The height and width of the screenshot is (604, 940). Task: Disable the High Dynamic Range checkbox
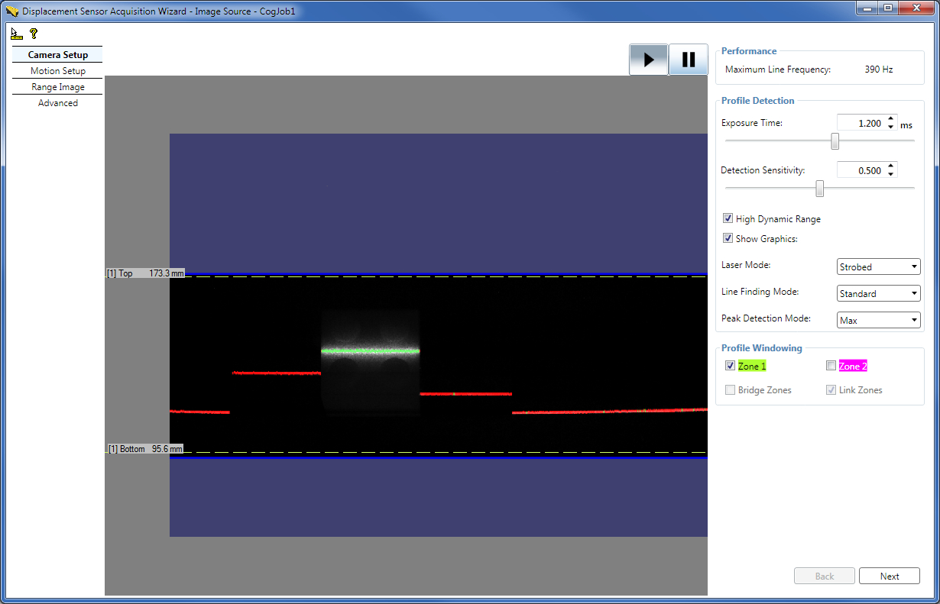click(728, 219)
